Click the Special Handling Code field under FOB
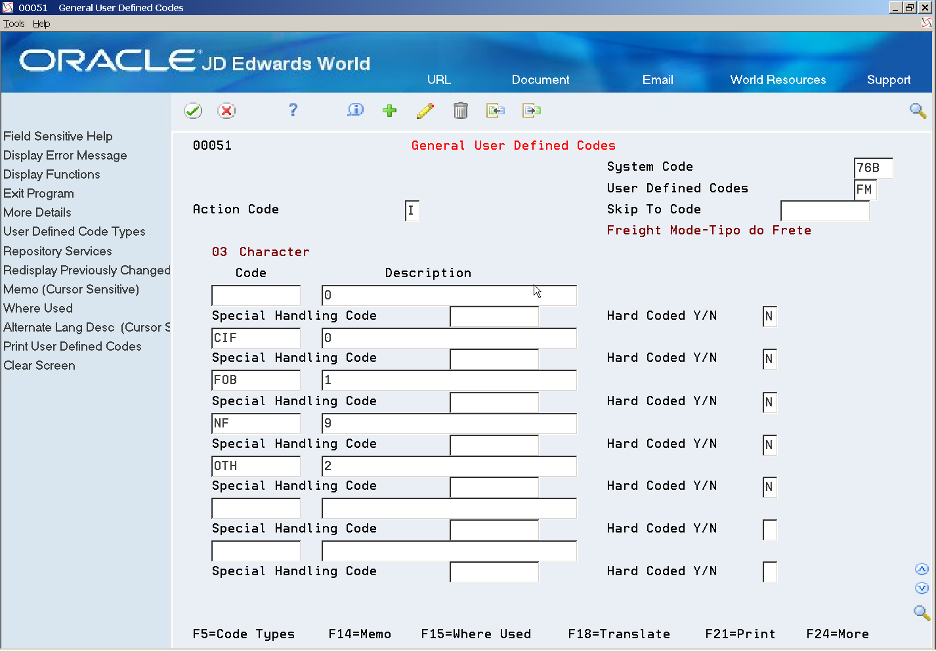The width and height of the screenshot is (936, 652). (494, 402)
